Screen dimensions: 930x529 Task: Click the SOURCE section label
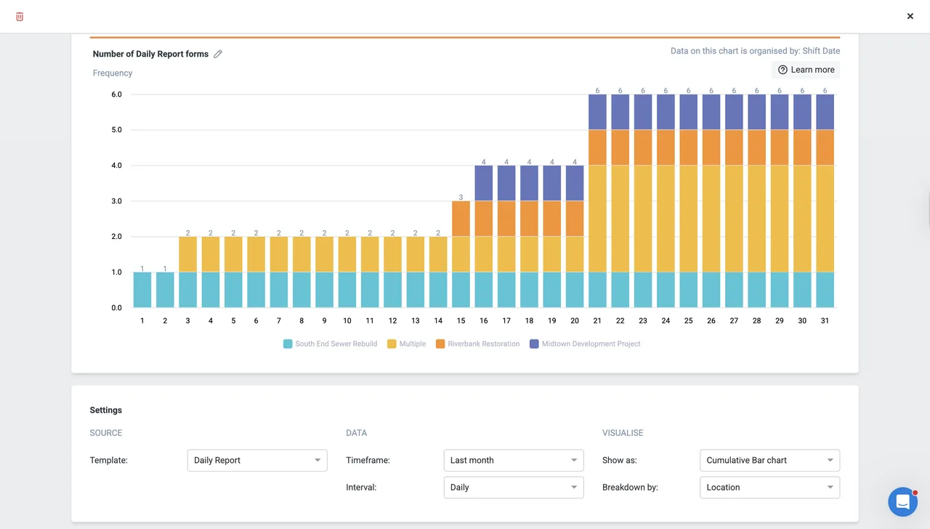pyautogui.click(x=106, y=432)
